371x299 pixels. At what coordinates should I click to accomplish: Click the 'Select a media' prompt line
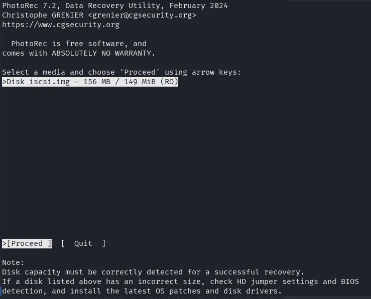tap(121, 72)
